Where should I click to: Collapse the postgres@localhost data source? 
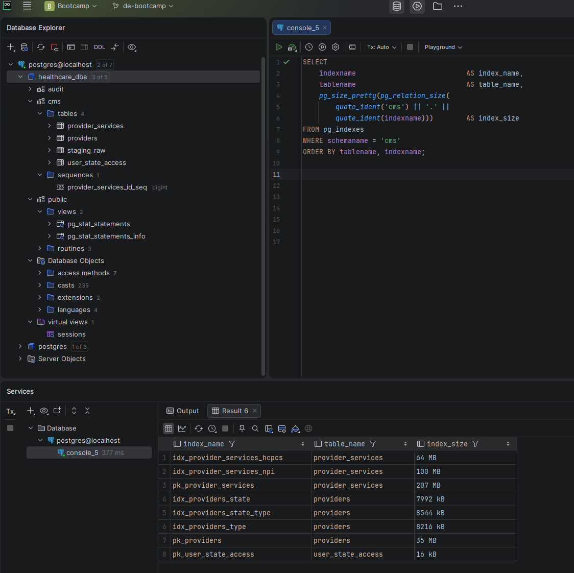click(11, 65)
